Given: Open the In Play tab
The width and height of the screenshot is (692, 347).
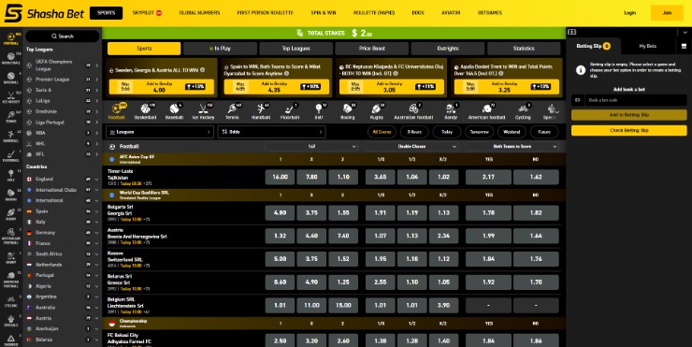Looking at the screenshot, I should pos(220,49).
